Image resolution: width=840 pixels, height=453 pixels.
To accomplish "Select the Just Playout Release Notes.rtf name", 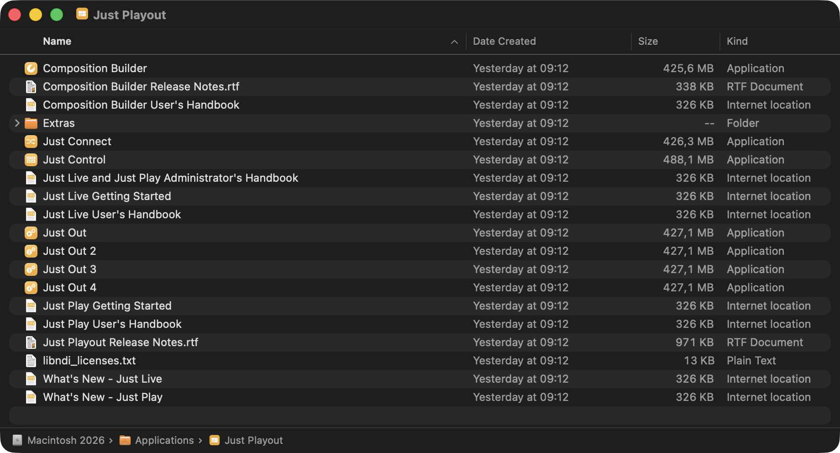I will tap(121, 342).
